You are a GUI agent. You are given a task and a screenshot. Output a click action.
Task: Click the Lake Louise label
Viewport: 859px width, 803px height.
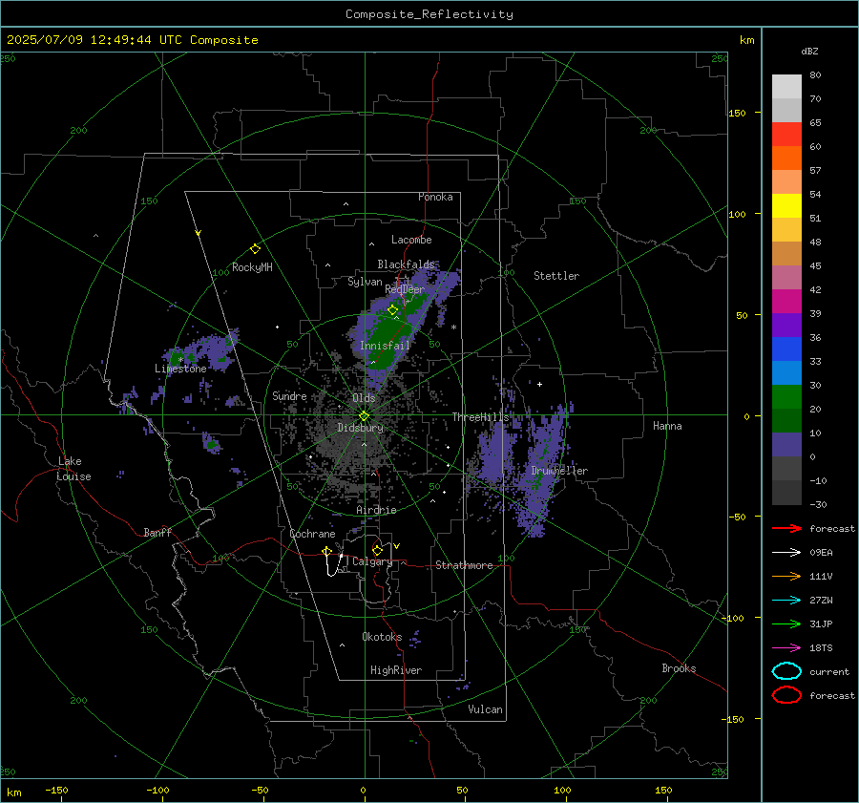[73, 469]
